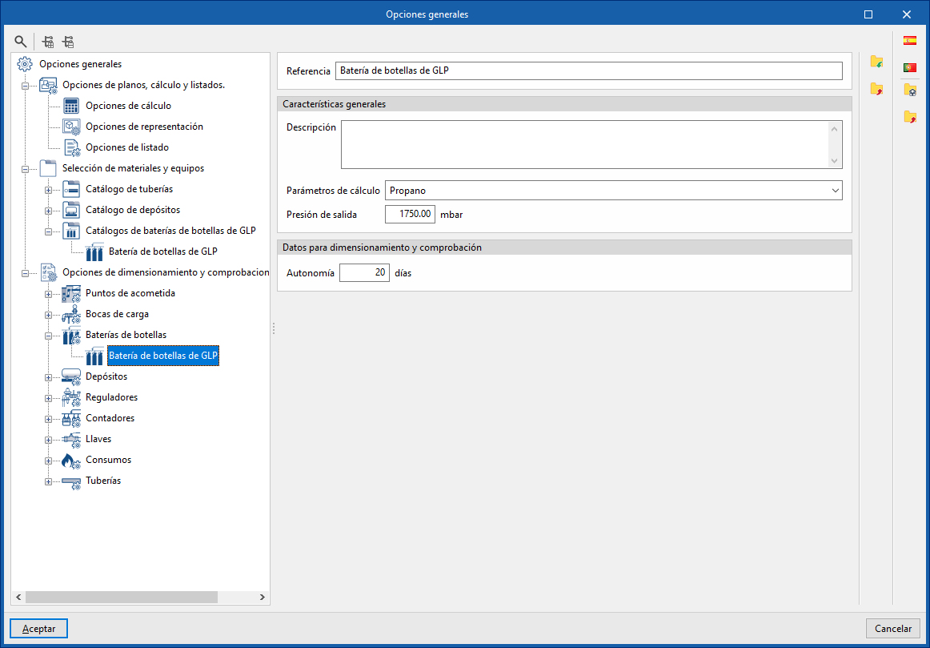930x648 pixels.
Task: Click the Presión de salida input field
Action: click(410, 214)
